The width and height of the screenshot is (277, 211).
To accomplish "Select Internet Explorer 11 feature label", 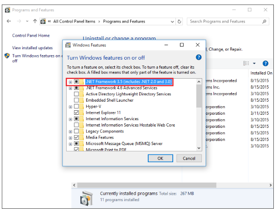I will (103, 113).
